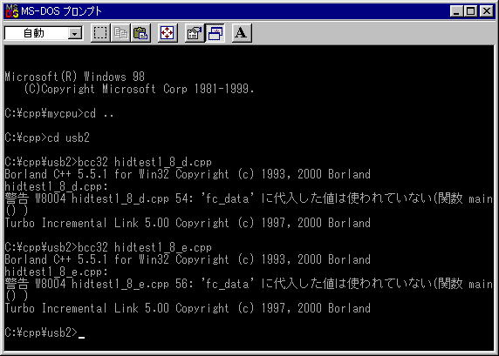Image resolution: width=499 pixels, height=356 pixels.
Task: Click the last Turbo Incremental Link line
Action: click(x=188, y=308)
